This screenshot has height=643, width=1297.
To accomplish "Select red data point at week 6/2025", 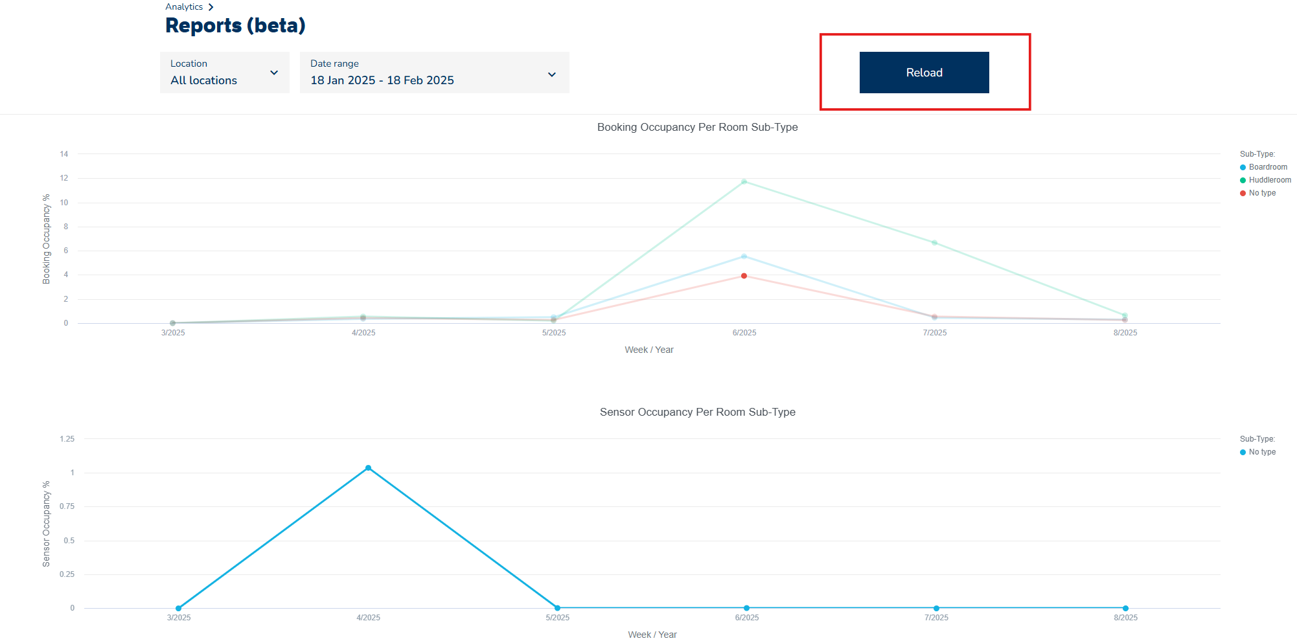I will [744, 276].
